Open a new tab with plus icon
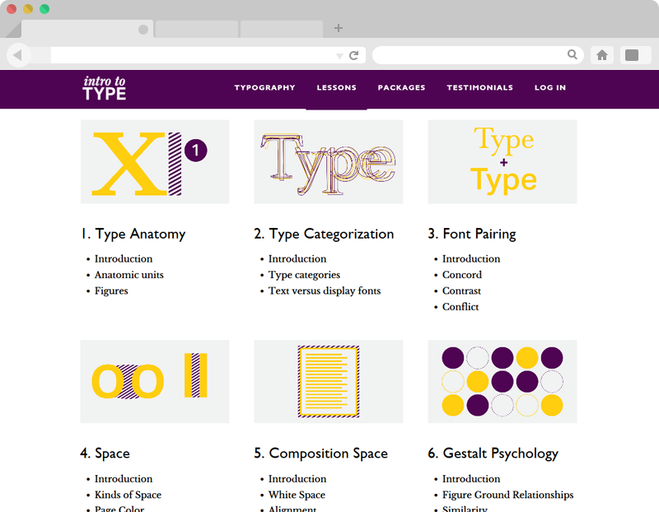Viewport: 659px width, 512px height. [x=339, y=28]
